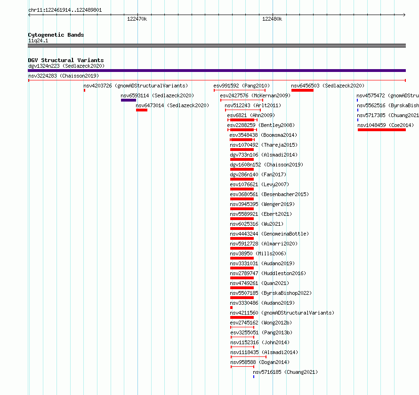Click the gray 11q24.1 cytogenetic band bar
Image resolution: width=419 pixels, height=395 pixels.
(x=217, y=46)
